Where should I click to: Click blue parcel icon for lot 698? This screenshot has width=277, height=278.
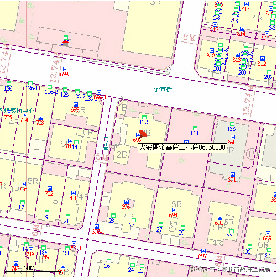(65, 69)
